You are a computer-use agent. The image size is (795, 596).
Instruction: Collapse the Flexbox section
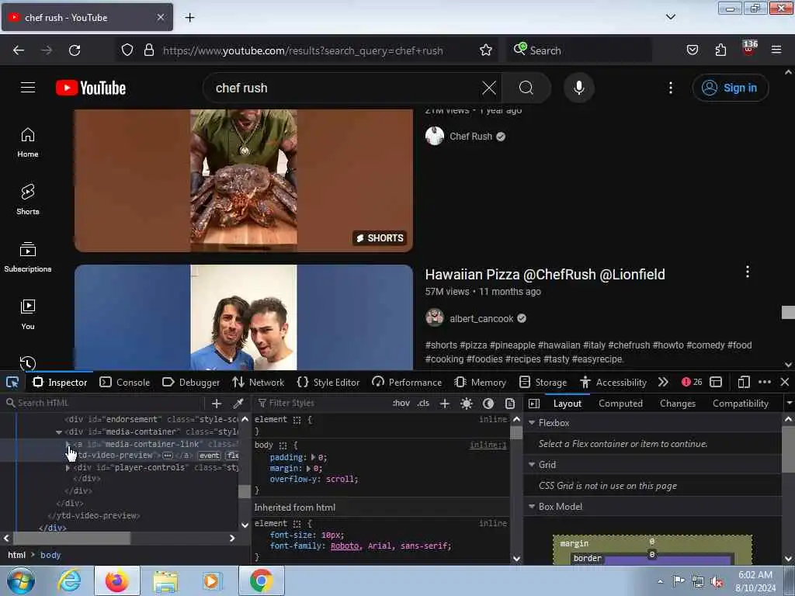click(532, 423)
